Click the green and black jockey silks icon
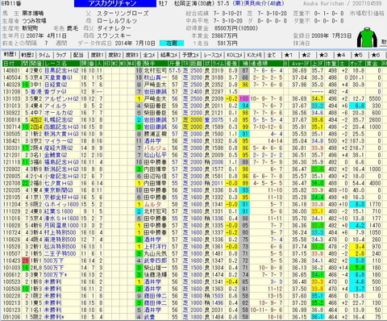The height and width of the screenshot is (321, 387). click(367, 37)
